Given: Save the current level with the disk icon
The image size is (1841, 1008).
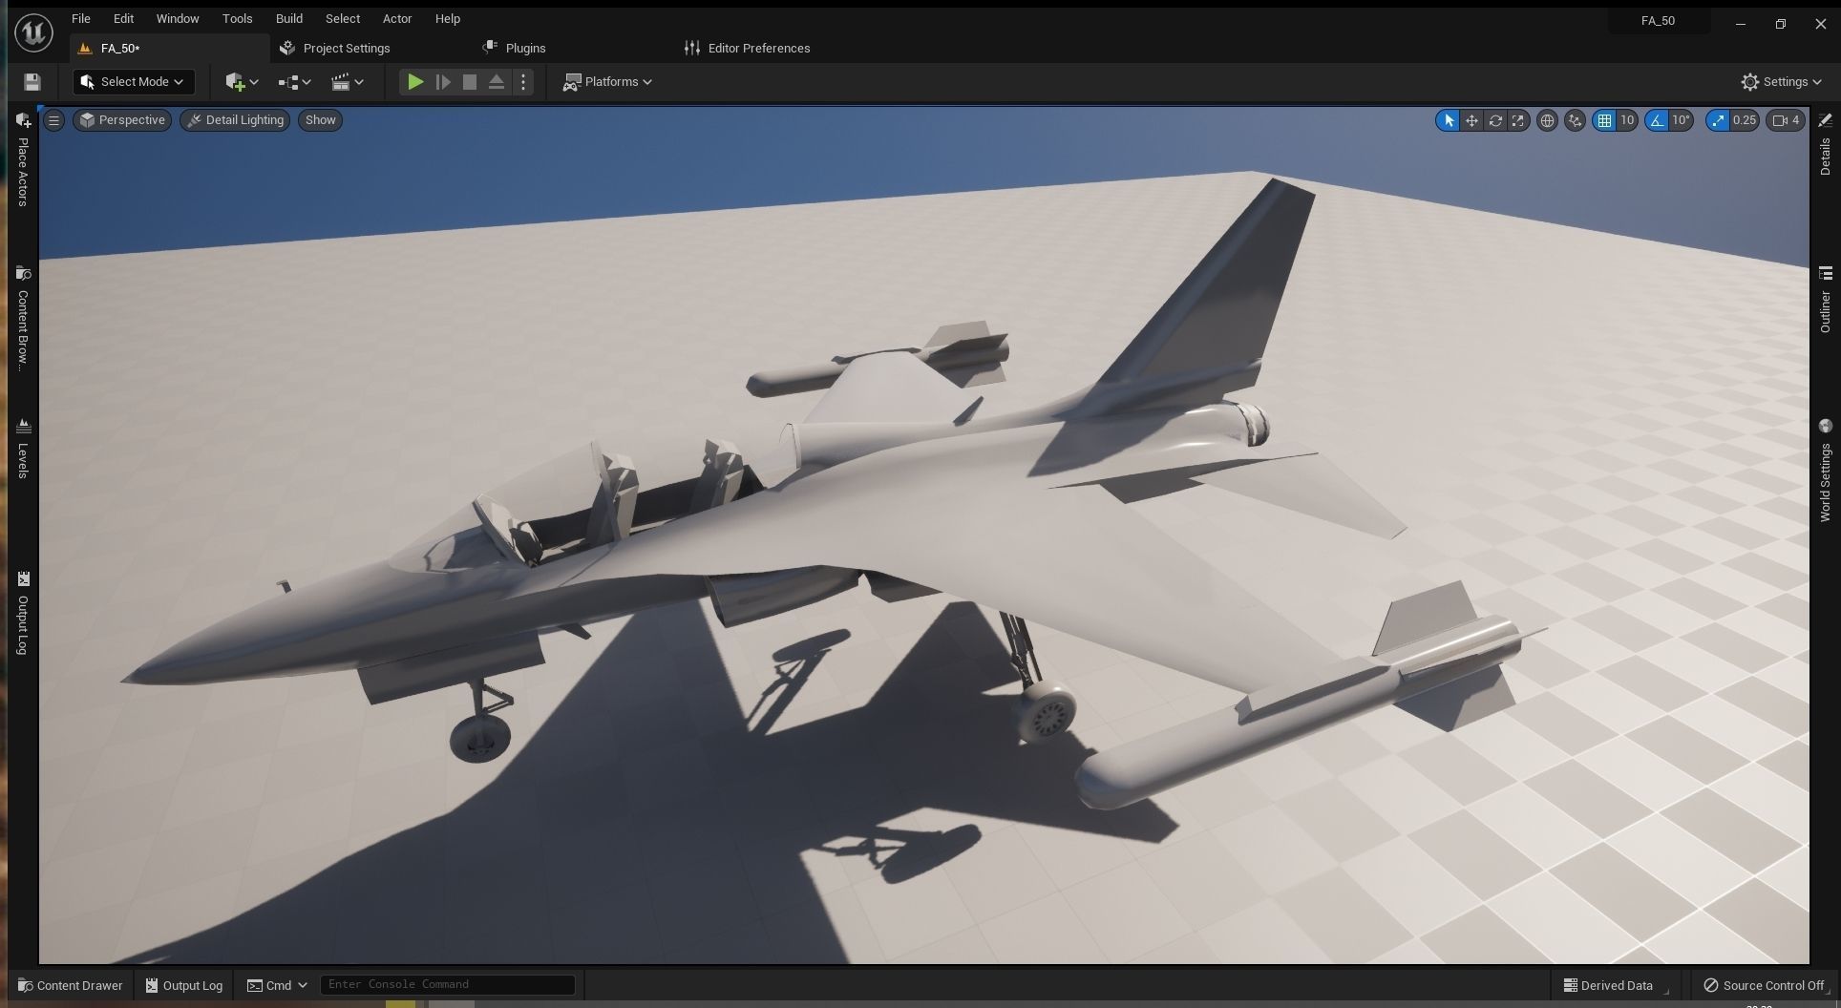Looking at the screenshot, I should coord(32,82).
